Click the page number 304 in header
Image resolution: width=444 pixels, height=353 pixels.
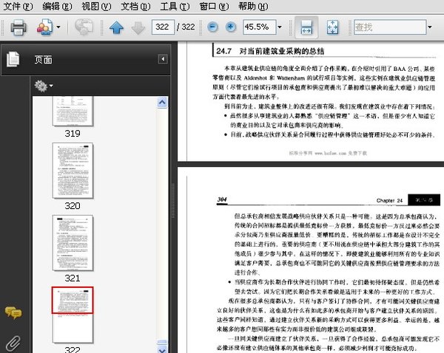pyautogui.click(x=222, y=199)
